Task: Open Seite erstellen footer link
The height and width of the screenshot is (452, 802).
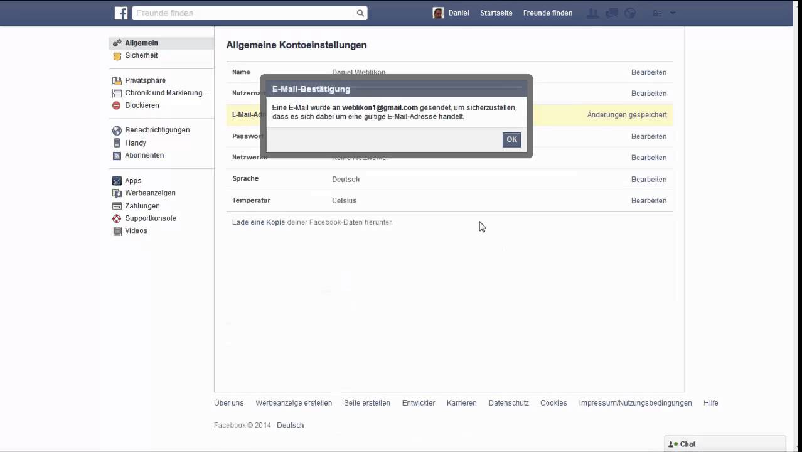Action: [367, 403]
